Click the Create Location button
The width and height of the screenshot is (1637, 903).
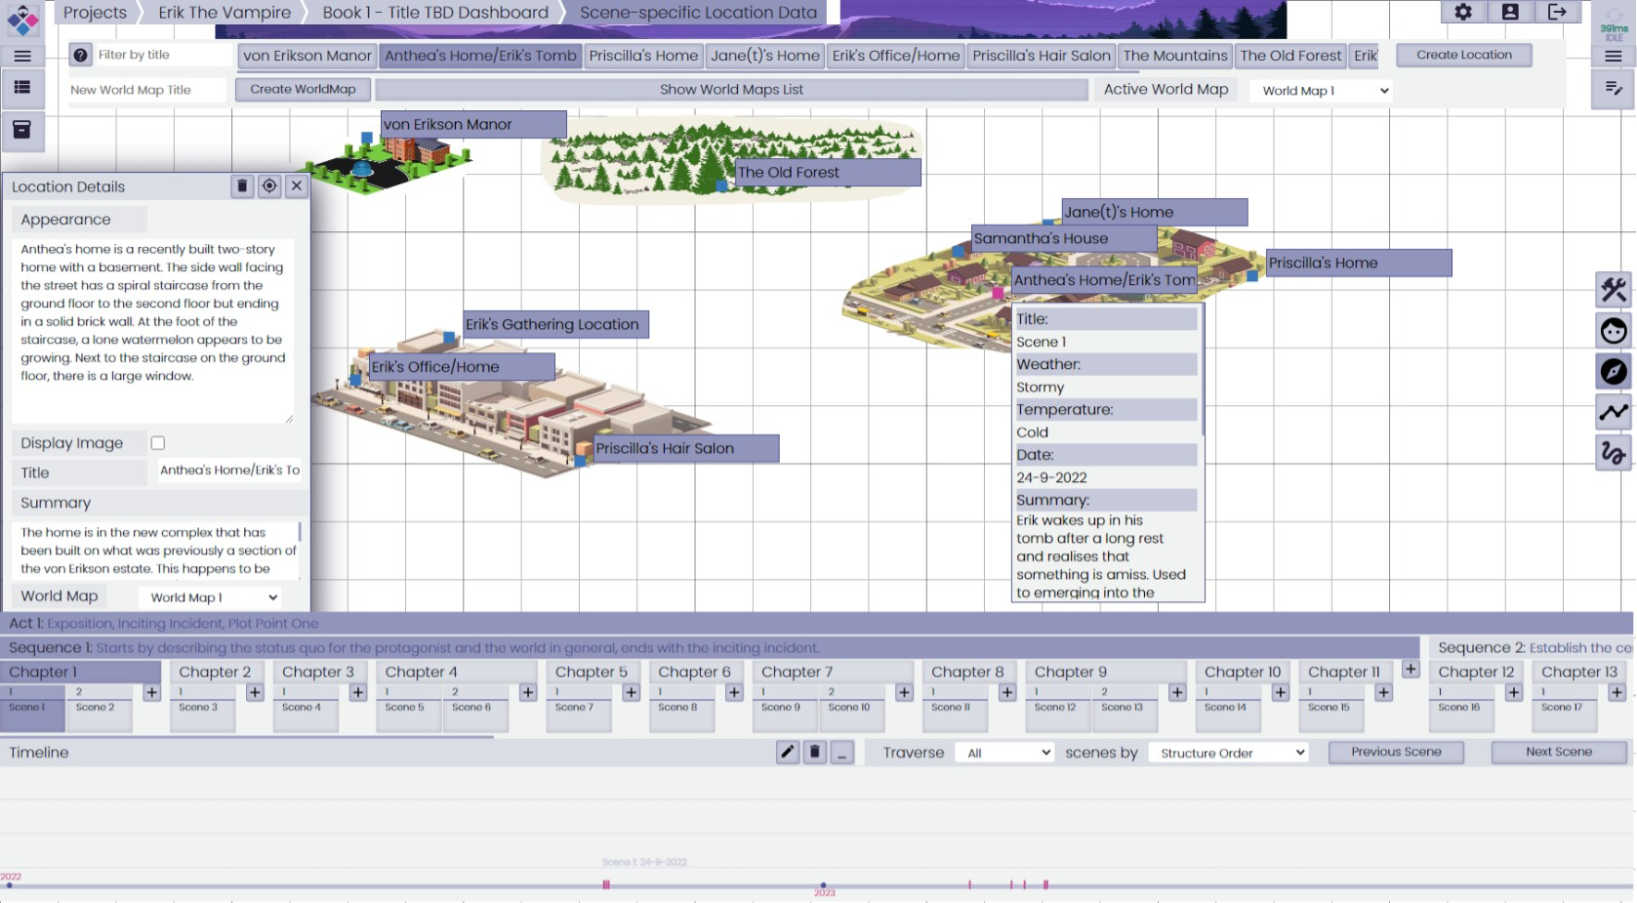click(1463, 56)
